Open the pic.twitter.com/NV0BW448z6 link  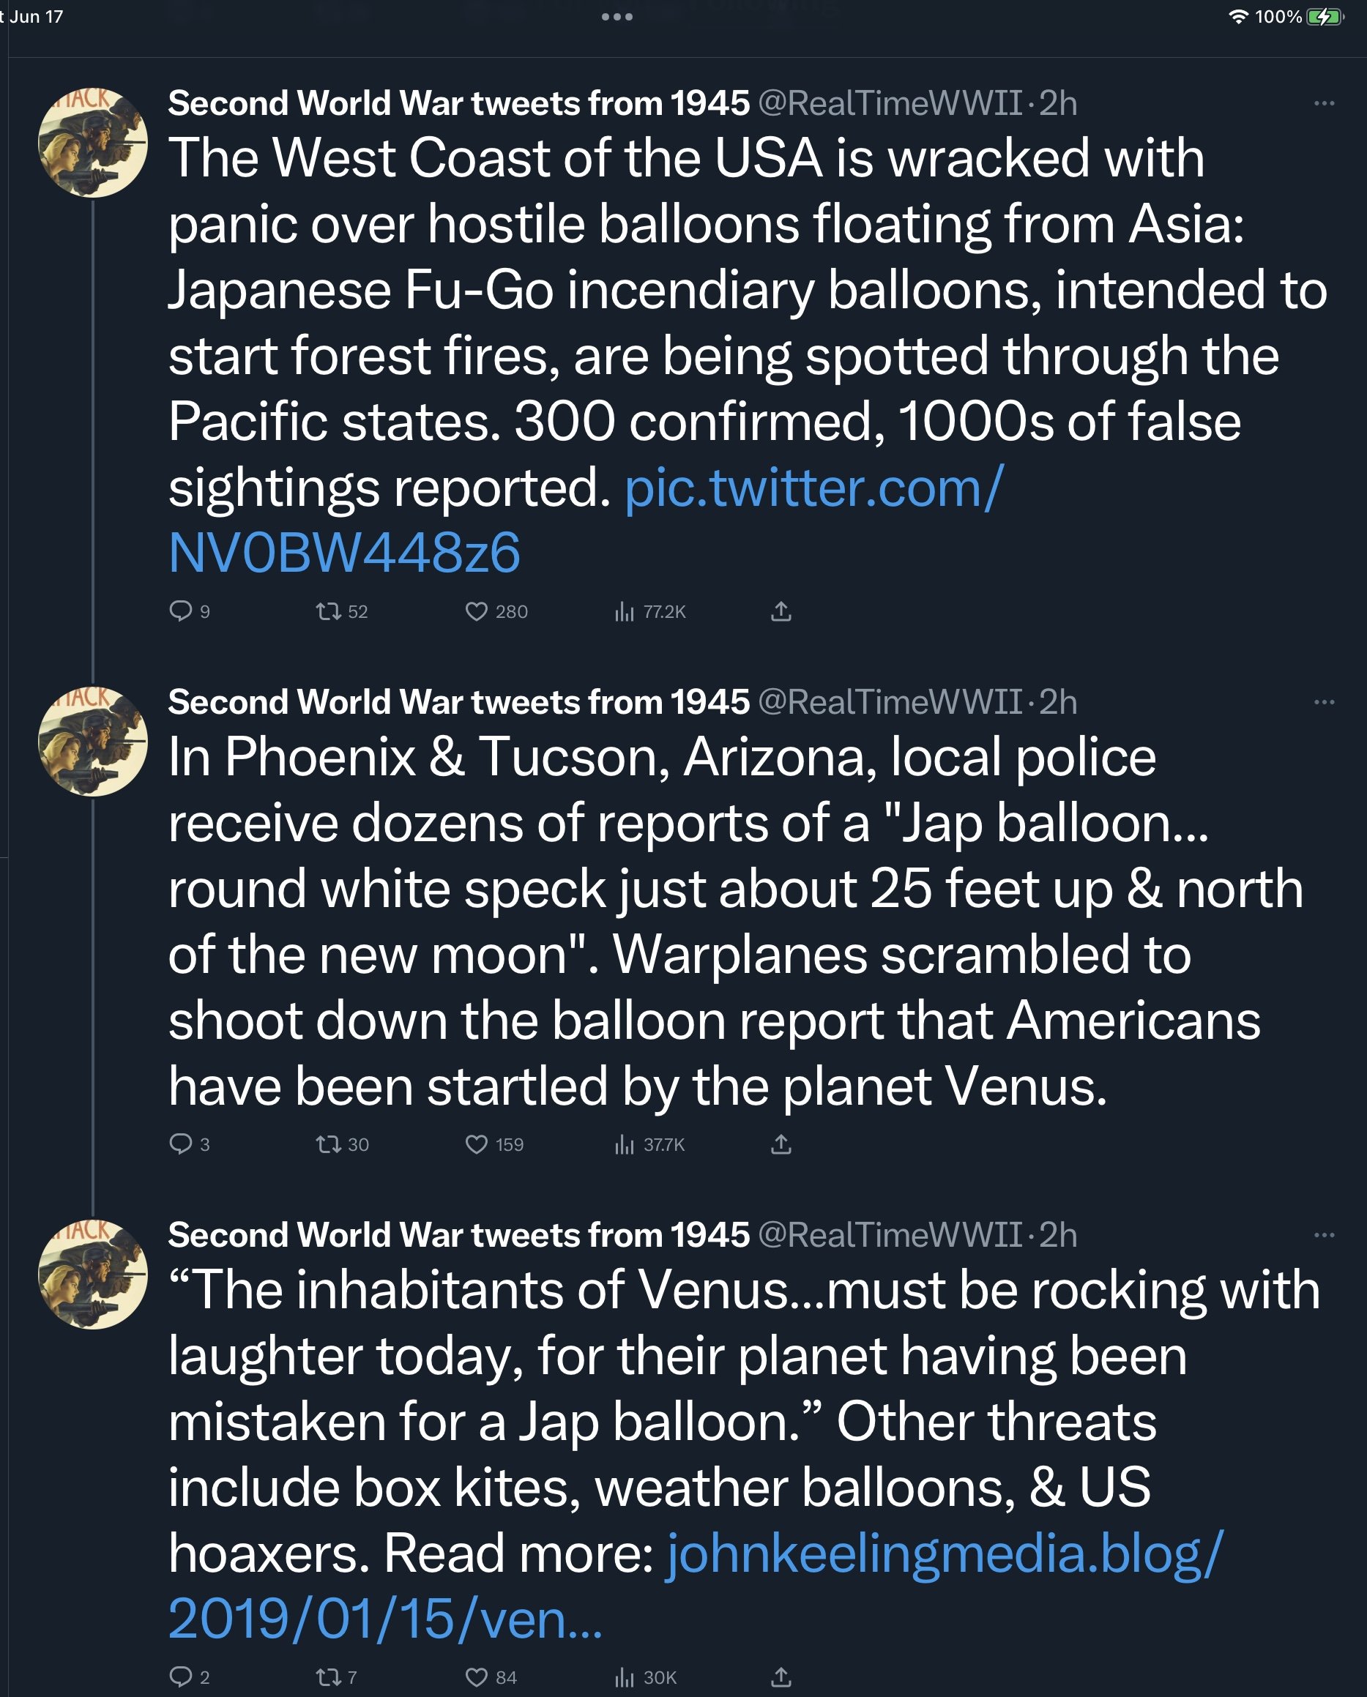pyautogui.click(x=813, y=488)
